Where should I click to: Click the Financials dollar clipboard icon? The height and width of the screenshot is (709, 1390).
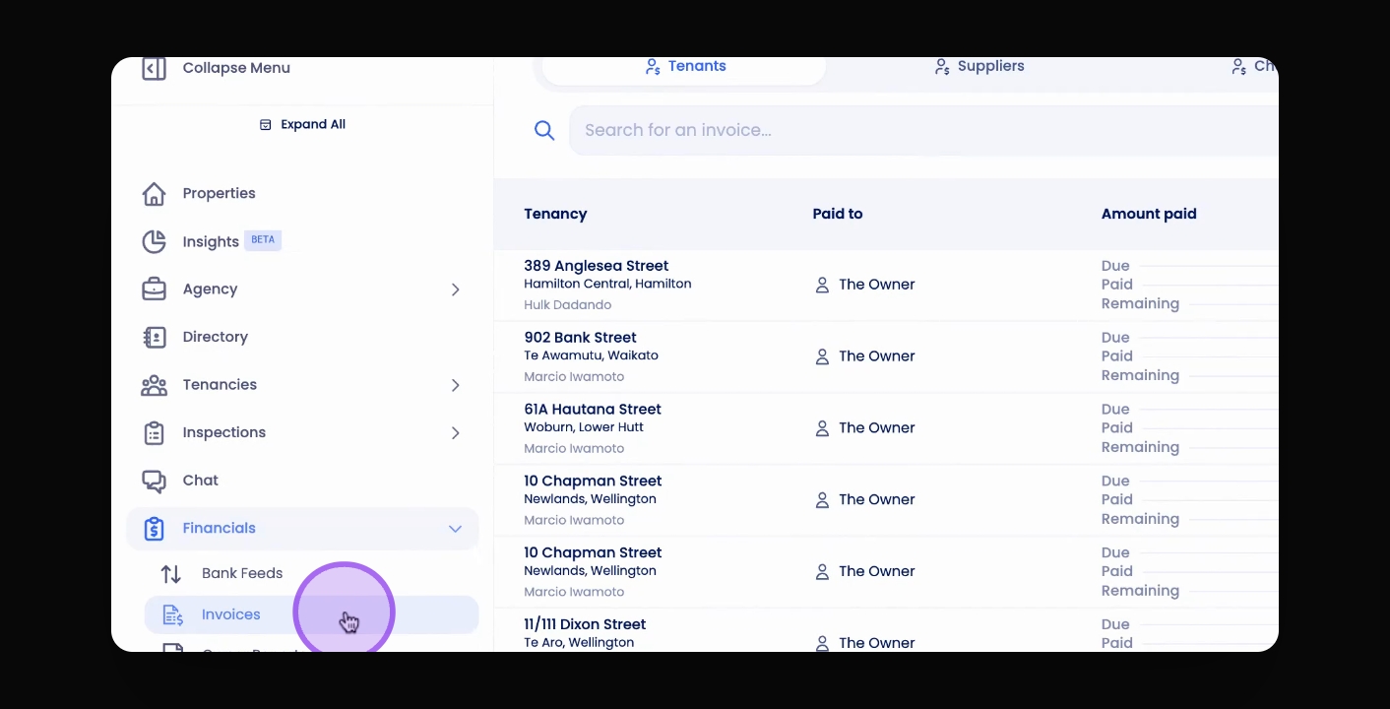click(154, 529)
